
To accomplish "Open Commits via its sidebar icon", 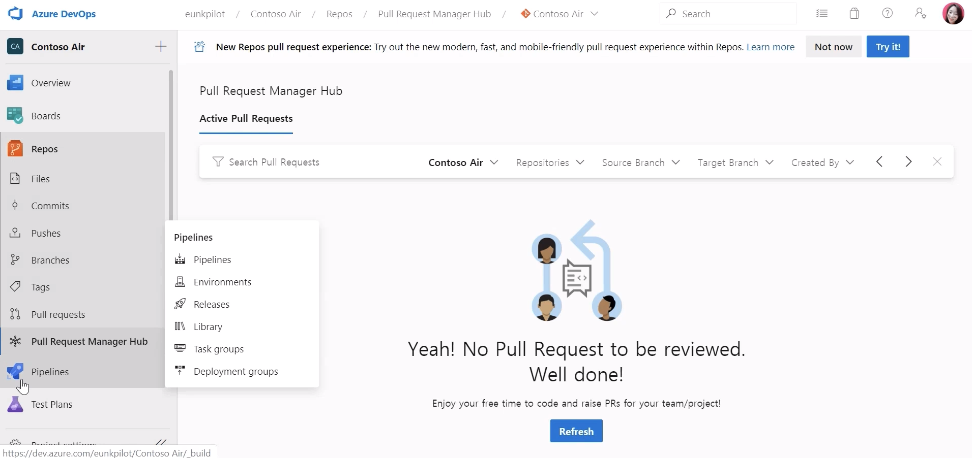I will pos(15,206).
